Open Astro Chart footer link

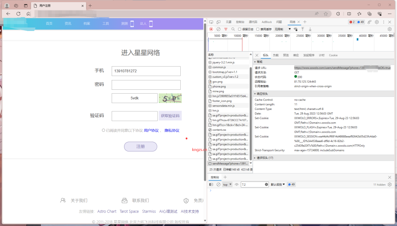point(107,211)
